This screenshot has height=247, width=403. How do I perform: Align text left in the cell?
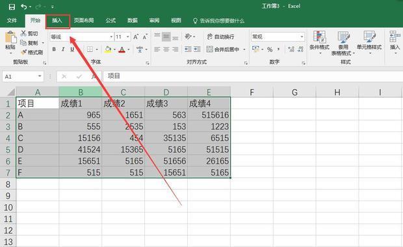tap(157, 49)
